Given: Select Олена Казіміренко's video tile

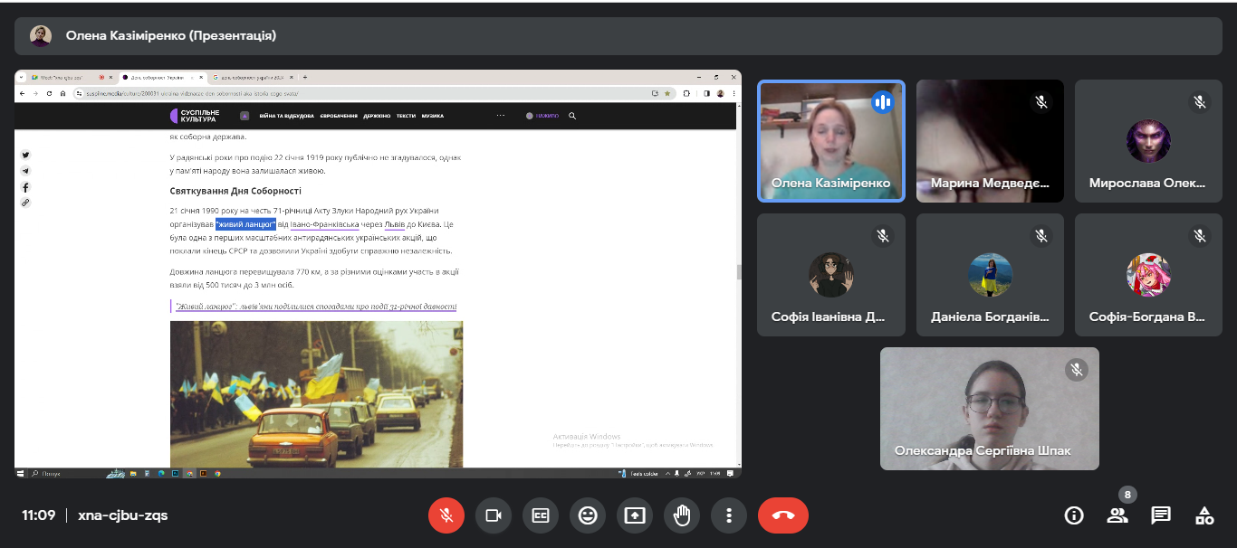Looking at the screenshot, I should [x=830, y=141].
